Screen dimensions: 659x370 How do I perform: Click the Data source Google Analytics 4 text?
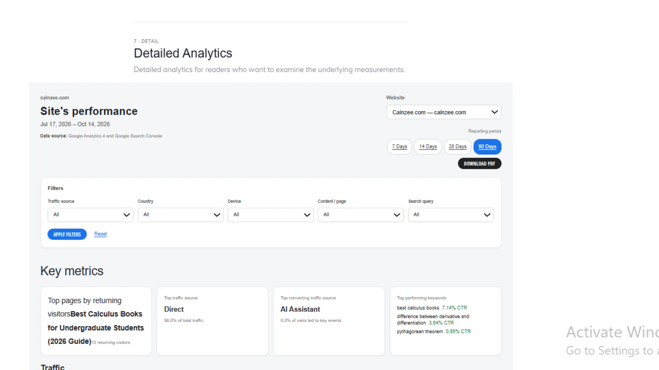(101, 136)
